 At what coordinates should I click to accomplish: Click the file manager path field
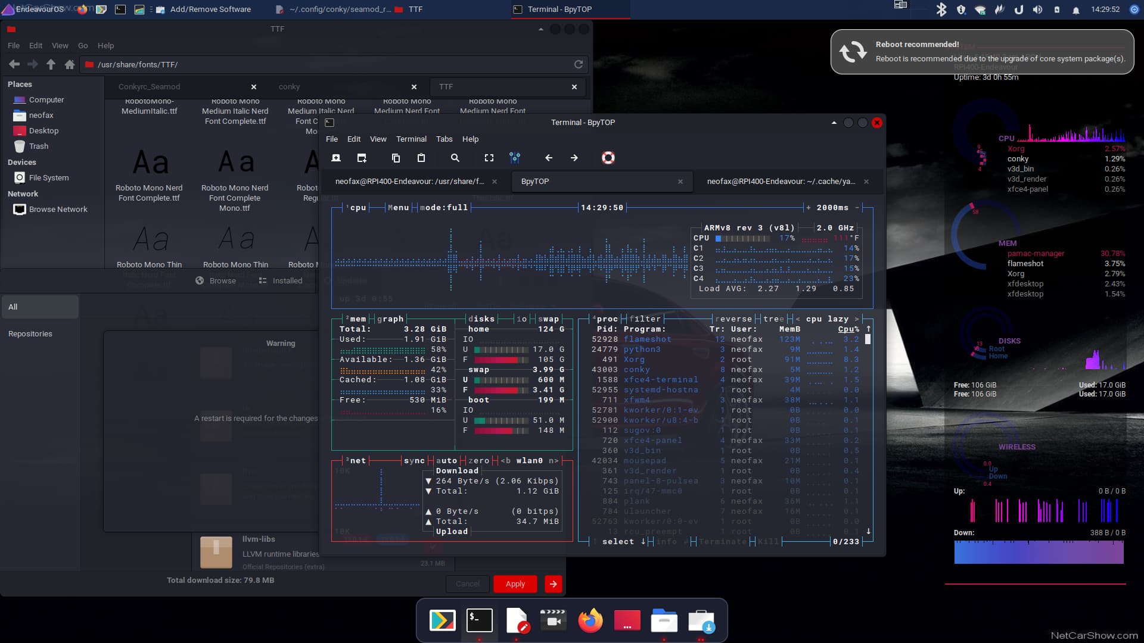click(334, 64)
